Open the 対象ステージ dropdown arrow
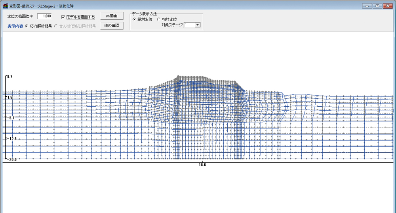The height and width of the screenshot is (213, 396). 198,25
